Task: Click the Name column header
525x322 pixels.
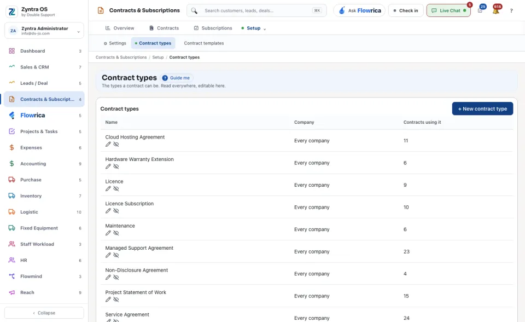Action: coord(112,122)
